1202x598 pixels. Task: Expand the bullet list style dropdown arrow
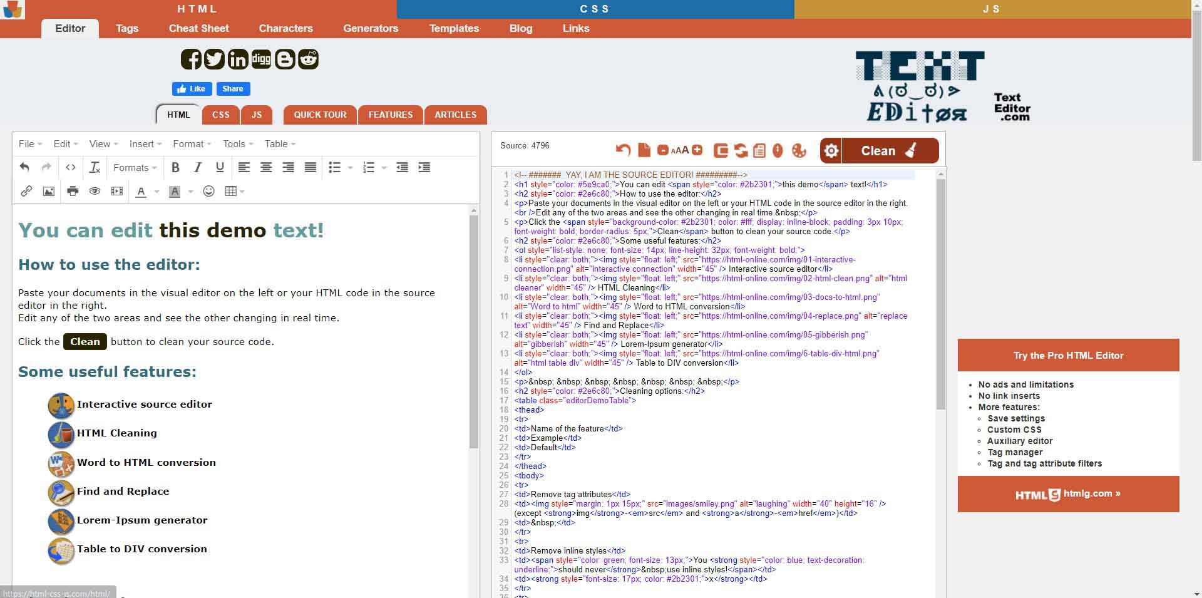[x=350, y=168]
